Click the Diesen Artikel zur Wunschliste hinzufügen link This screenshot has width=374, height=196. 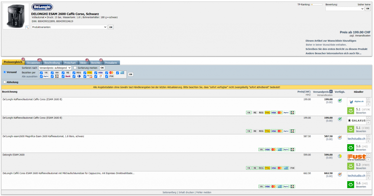[x=331, y=41]
